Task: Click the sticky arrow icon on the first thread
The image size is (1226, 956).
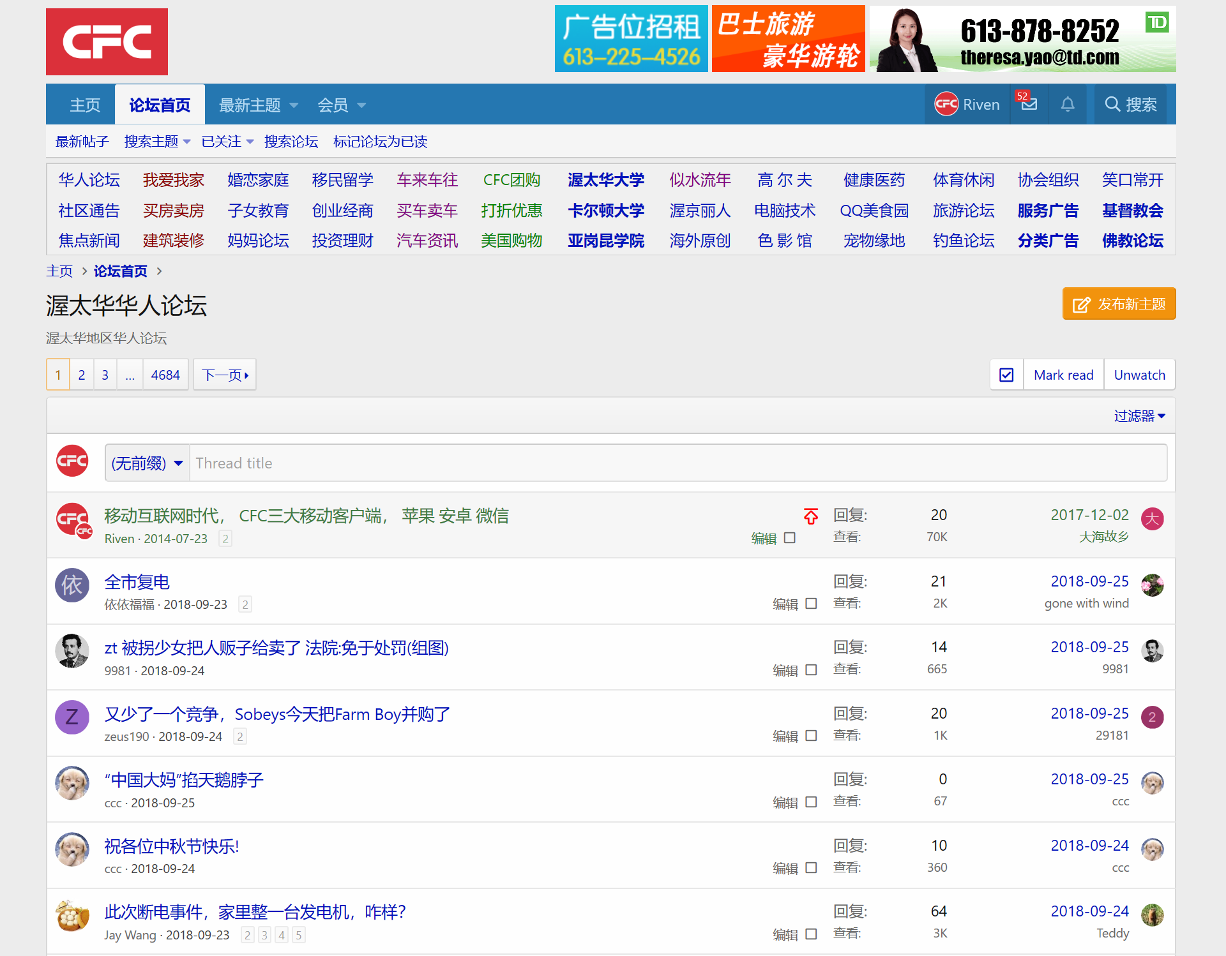Action: (810, 516)
